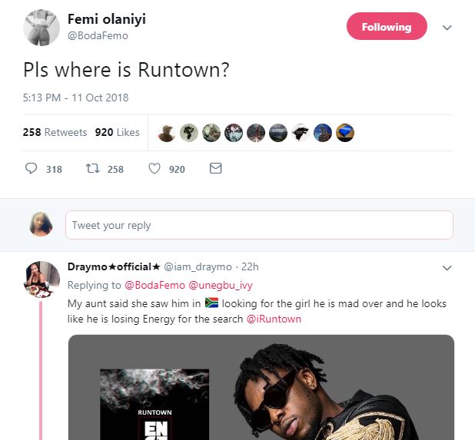475x440 pixels.
Task: Click the Femi olaniyi display name
Action: [107, 19]
